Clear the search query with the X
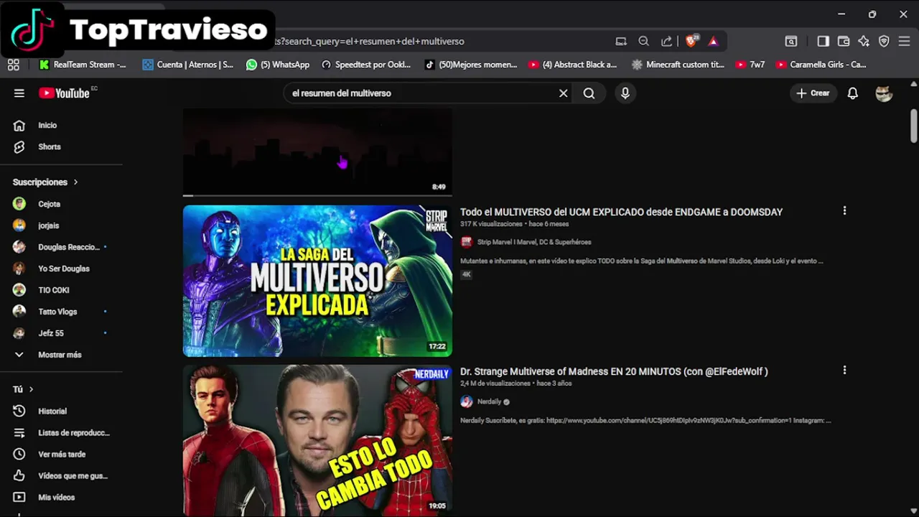The width and height of the screenshot is (919, 517). tap(564, 93)
